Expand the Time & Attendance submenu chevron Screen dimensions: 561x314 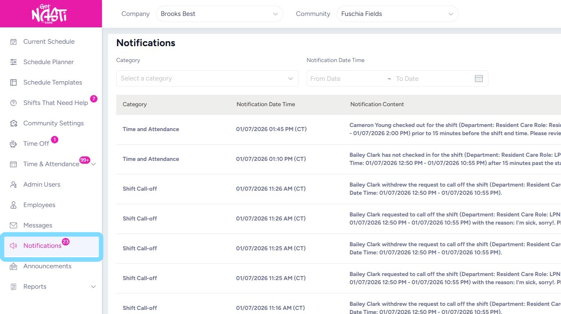click(93, 164)
